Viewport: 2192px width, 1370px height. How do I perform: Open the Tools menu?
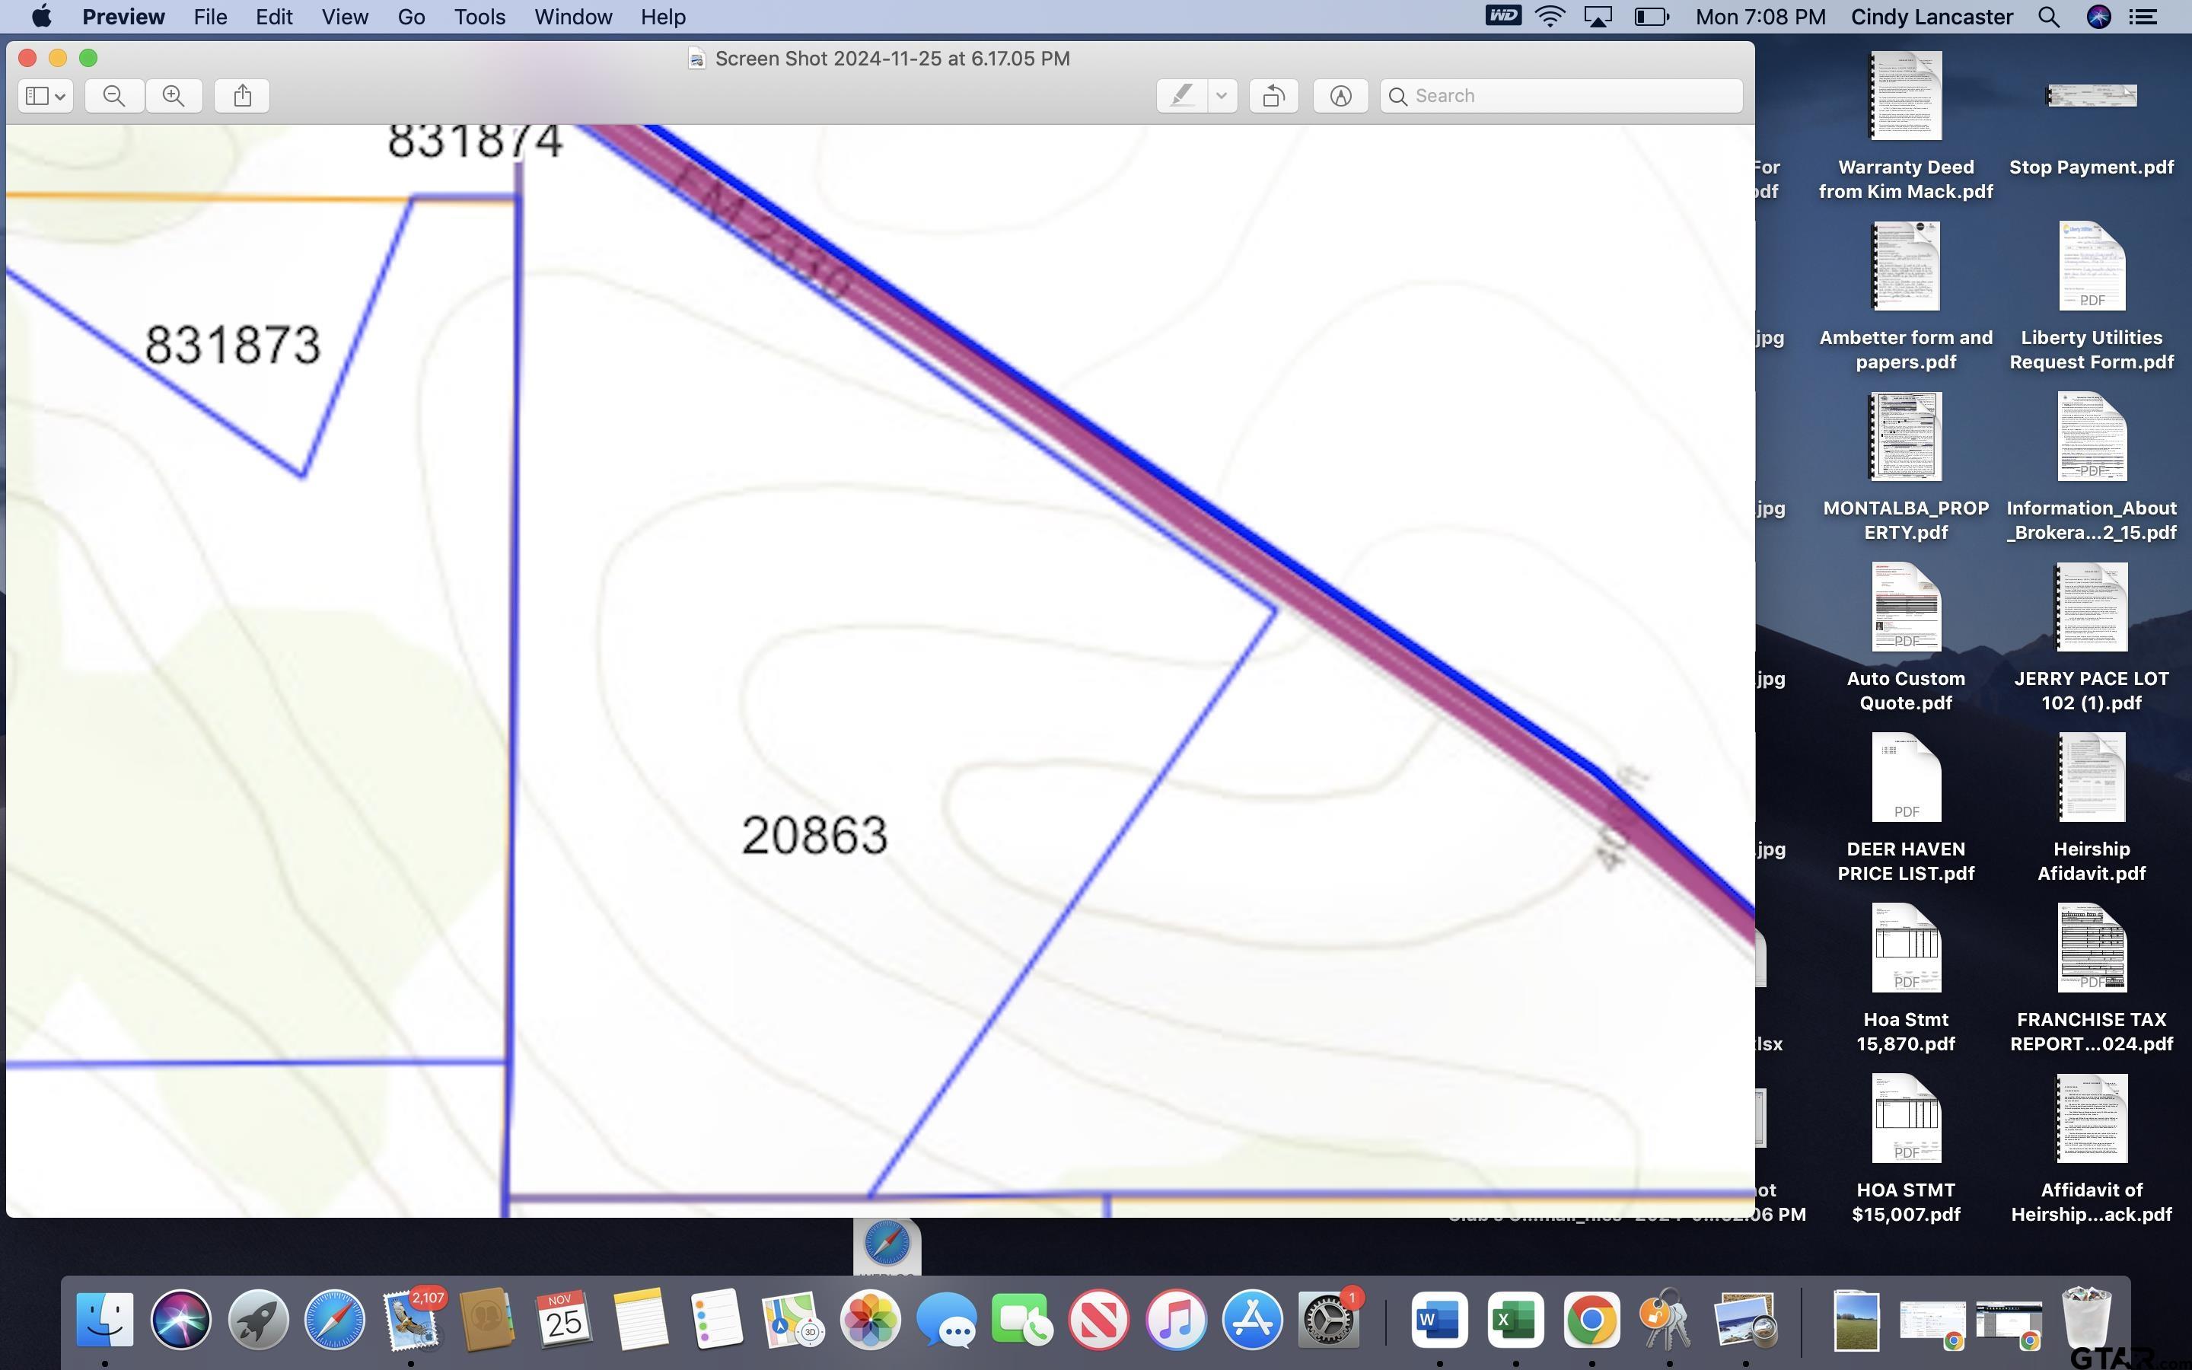point(479,16)
